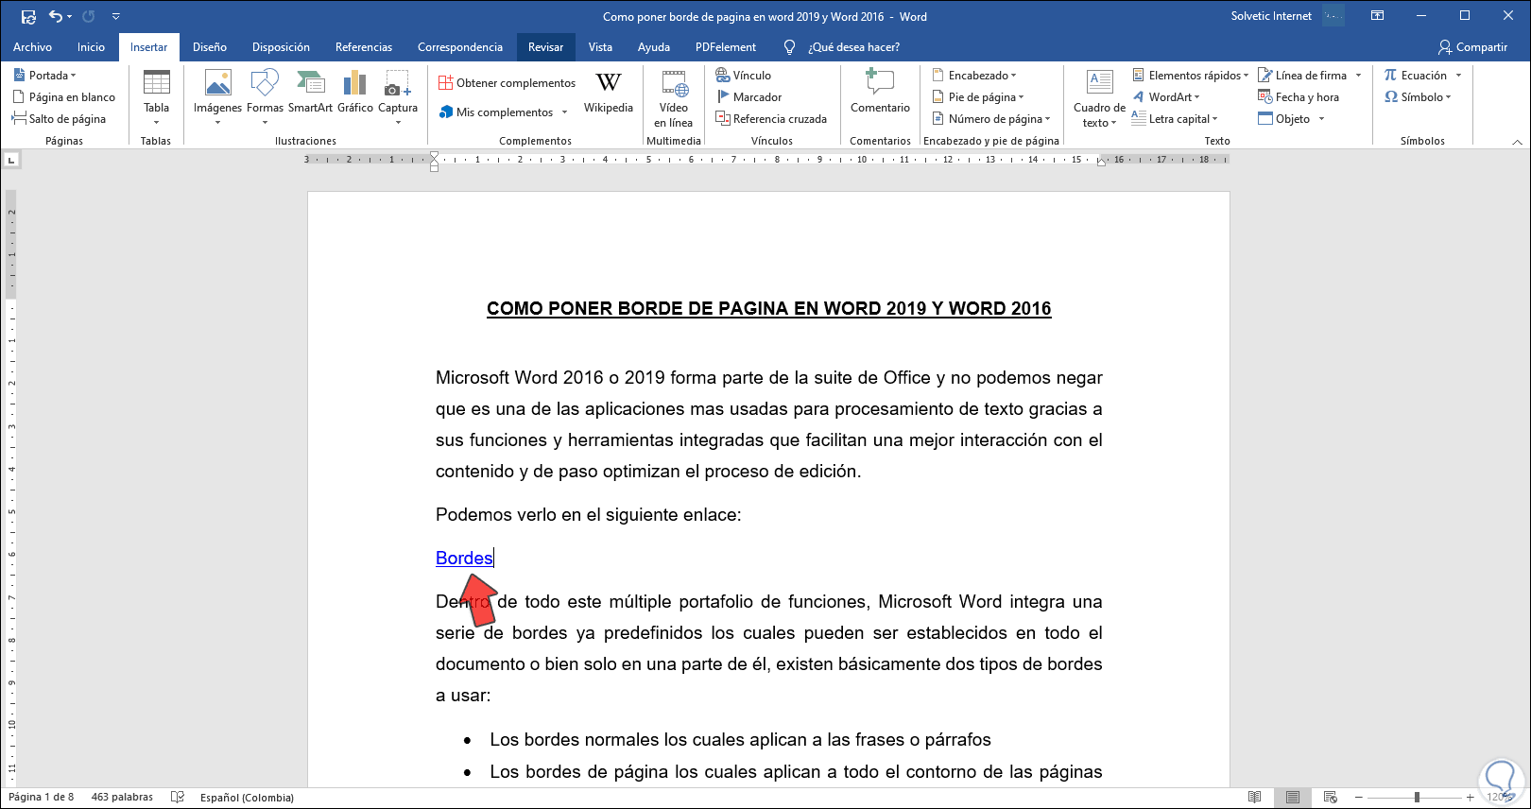The image size is (1531, 809).
Task: Open word count from 463 palabras
Action: pyautogui.click(x=122, y=798)
